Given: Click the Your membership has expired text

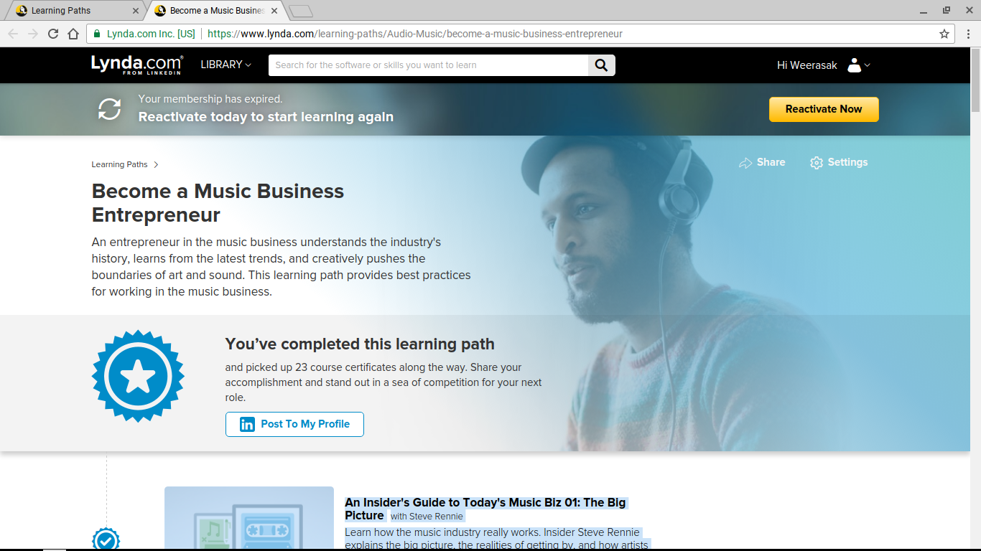Looking at the screenshot, I should click(x=210, y=99).
